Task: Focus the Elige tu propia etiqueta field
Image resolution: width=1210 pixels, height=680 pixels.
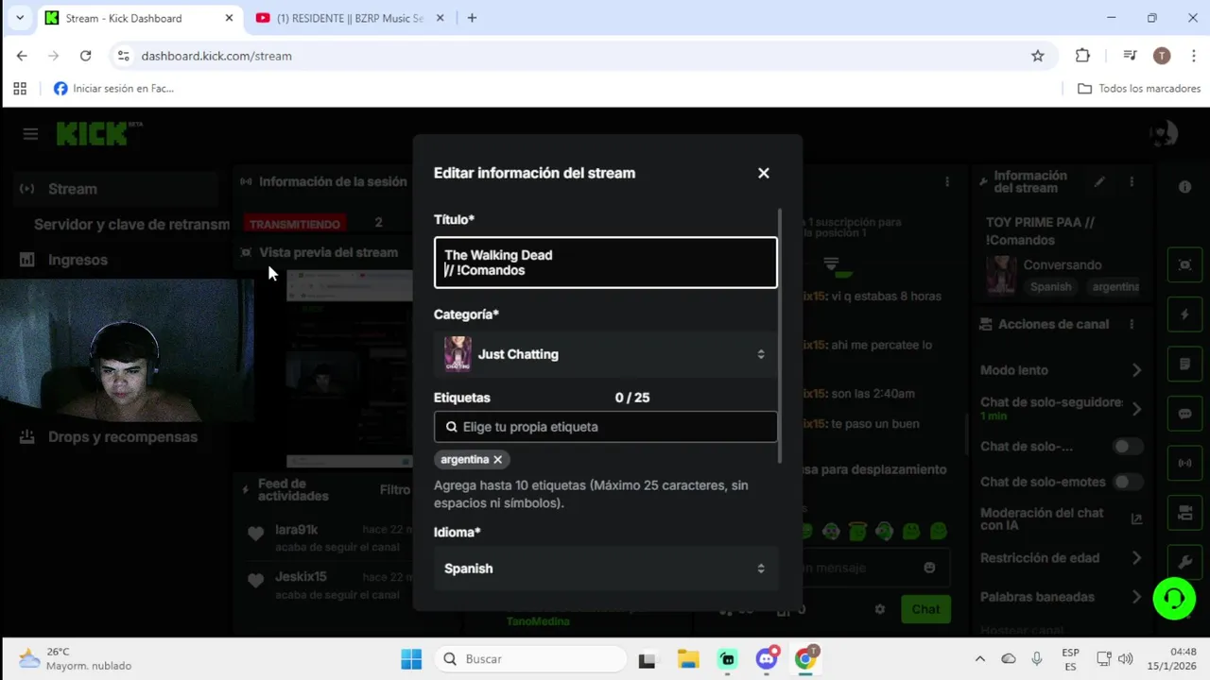Action: 606,427
